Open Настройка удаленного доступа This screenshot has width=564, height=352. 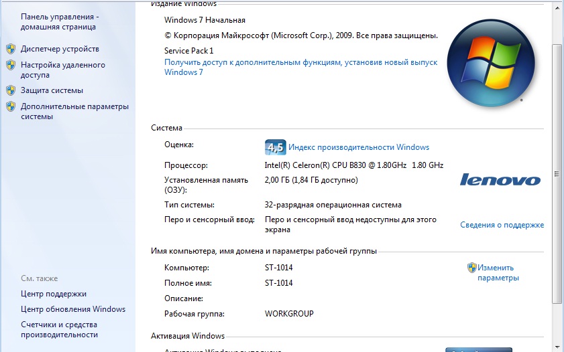point(63,70)
